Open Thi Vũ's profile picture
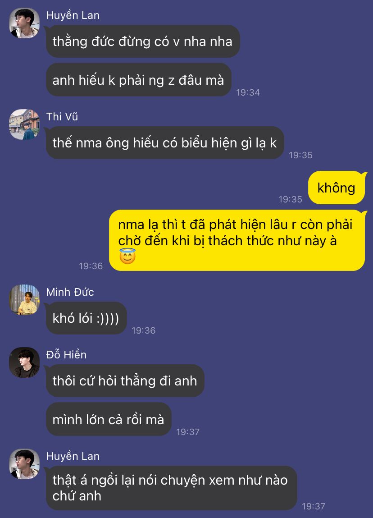Viewport: 373px width, 518px height. [x=24, y=124]
